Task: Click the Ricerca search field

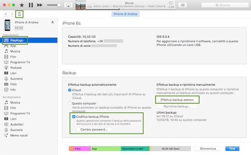Action: (225, 5)
